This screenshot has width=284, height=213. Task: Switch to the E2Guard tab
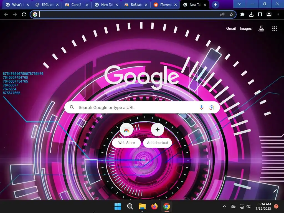(47, 5)
